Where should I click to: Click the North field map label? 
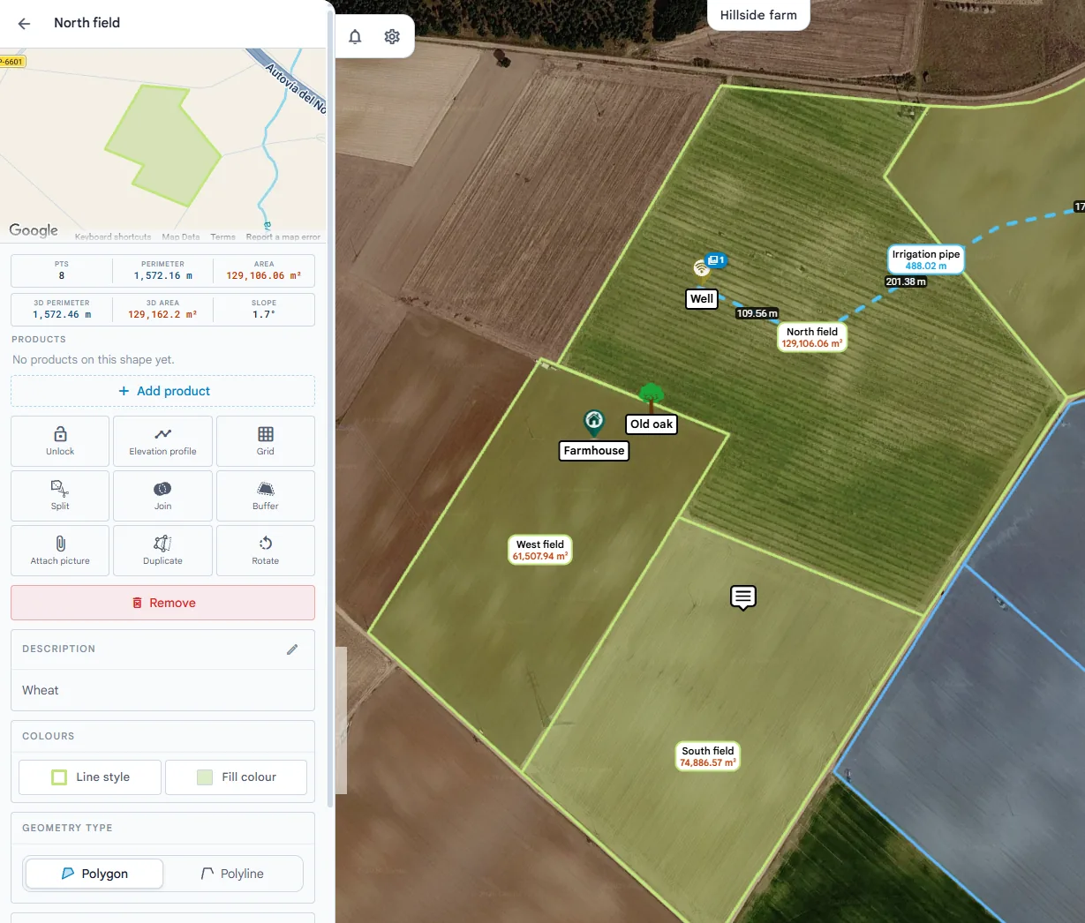(x=812, y=338)
